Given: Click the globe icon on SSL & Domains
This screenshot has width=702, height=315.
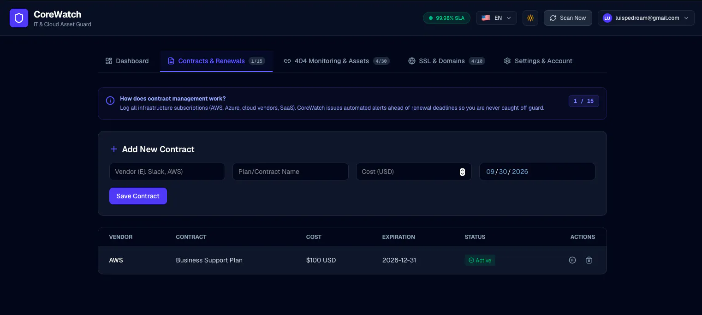Looking at the screenshot, I should [412, 61].
